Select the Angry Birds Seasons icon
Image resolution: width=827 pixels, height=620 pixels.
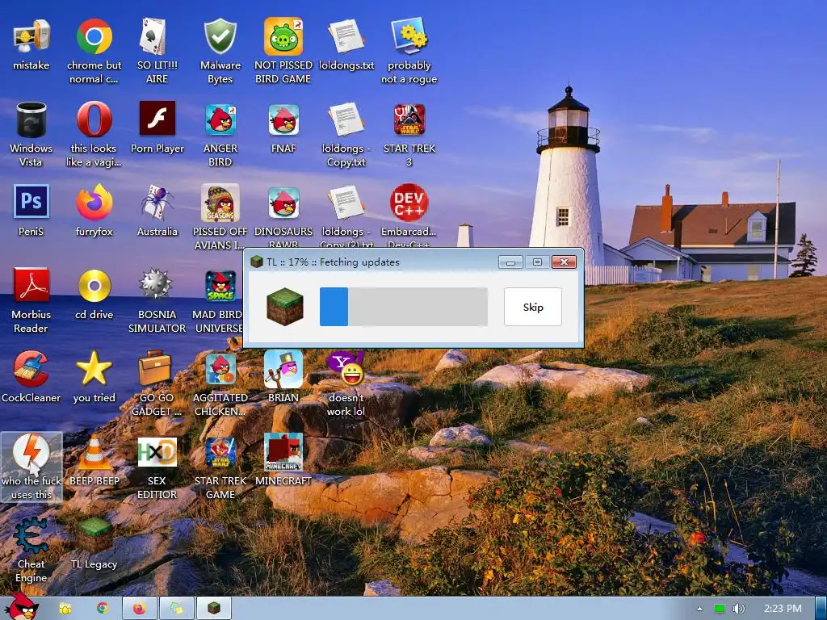220,203
